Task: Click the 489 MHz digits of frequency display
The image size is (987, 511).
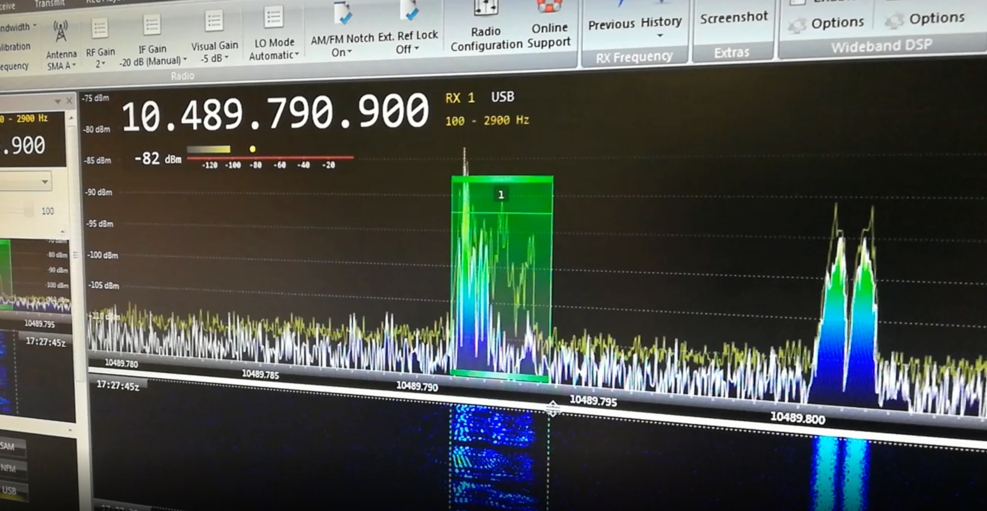Action: (x=211, y=114)
